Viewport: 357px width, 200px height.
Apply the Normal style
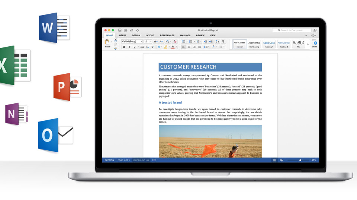tap(239, 44)
